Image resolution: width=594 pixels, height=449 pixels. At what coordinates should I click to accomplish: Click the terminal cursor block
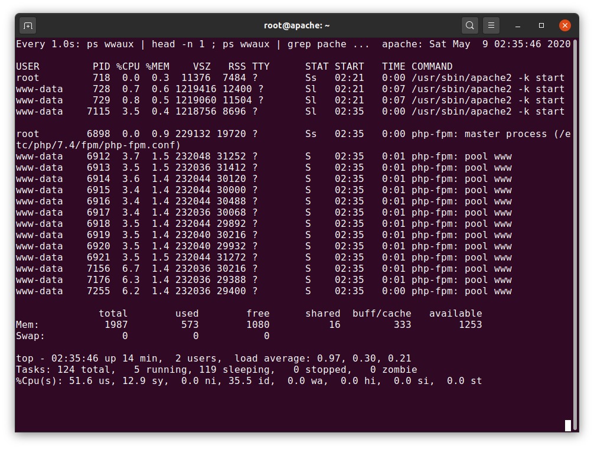click(568, 425)
